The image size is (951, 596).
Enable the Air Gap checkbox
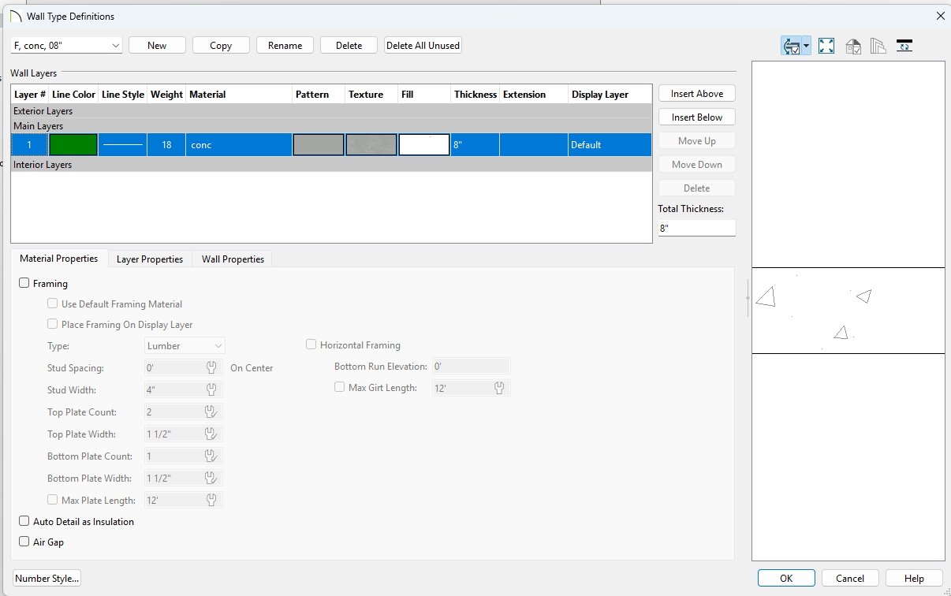pos(24,542)
